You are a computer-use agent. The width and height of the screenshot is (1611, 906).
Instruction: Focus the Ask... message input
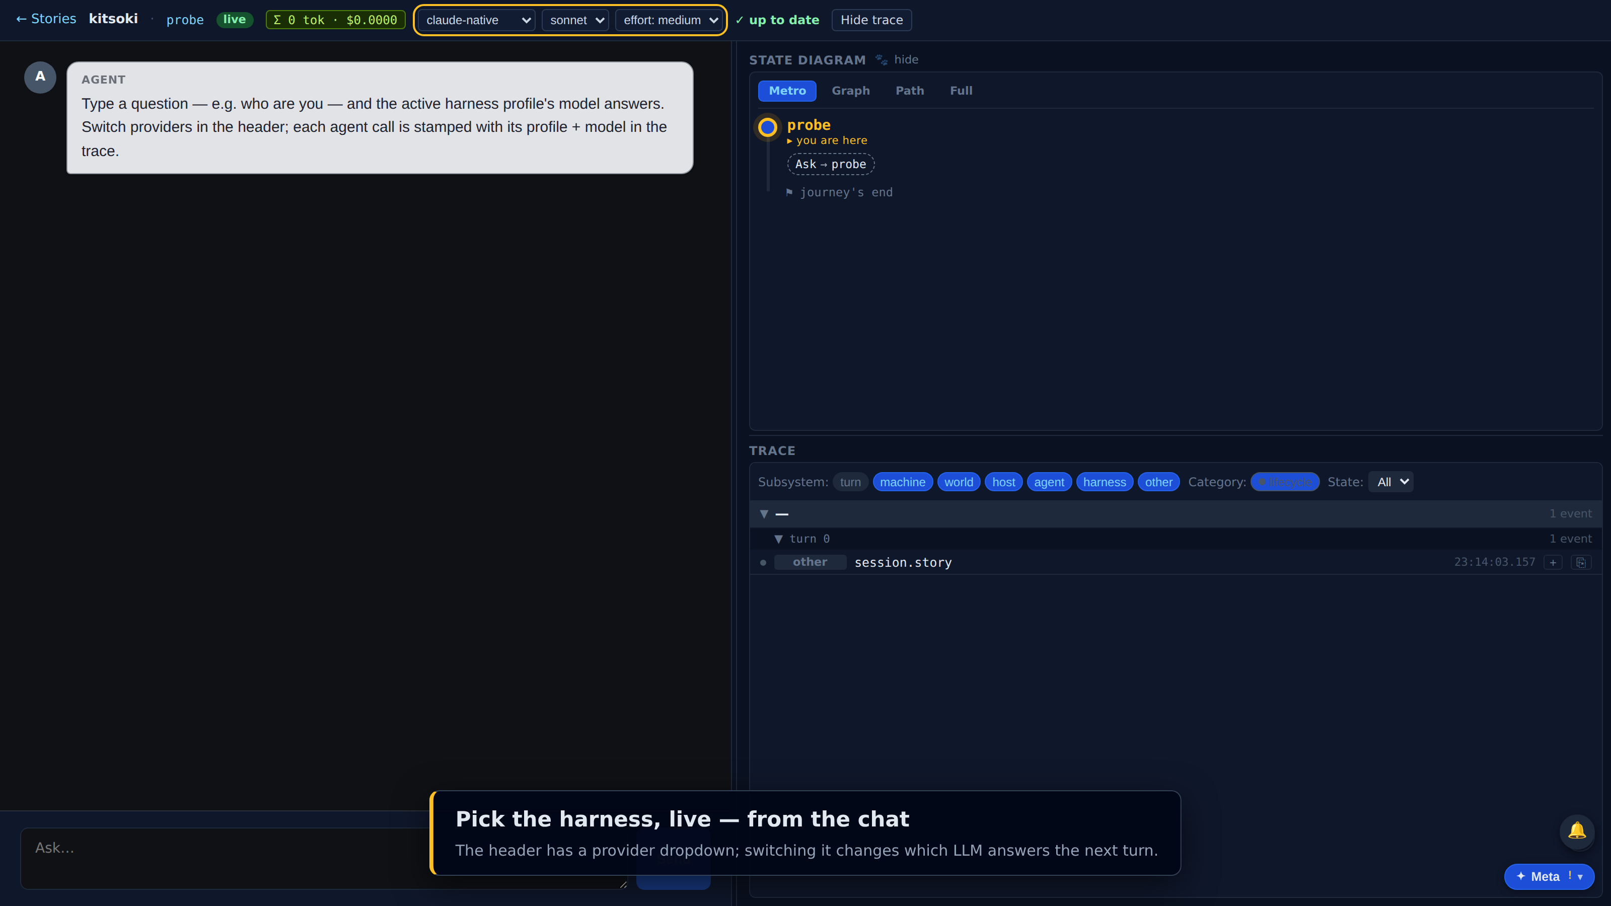(325, 858)
